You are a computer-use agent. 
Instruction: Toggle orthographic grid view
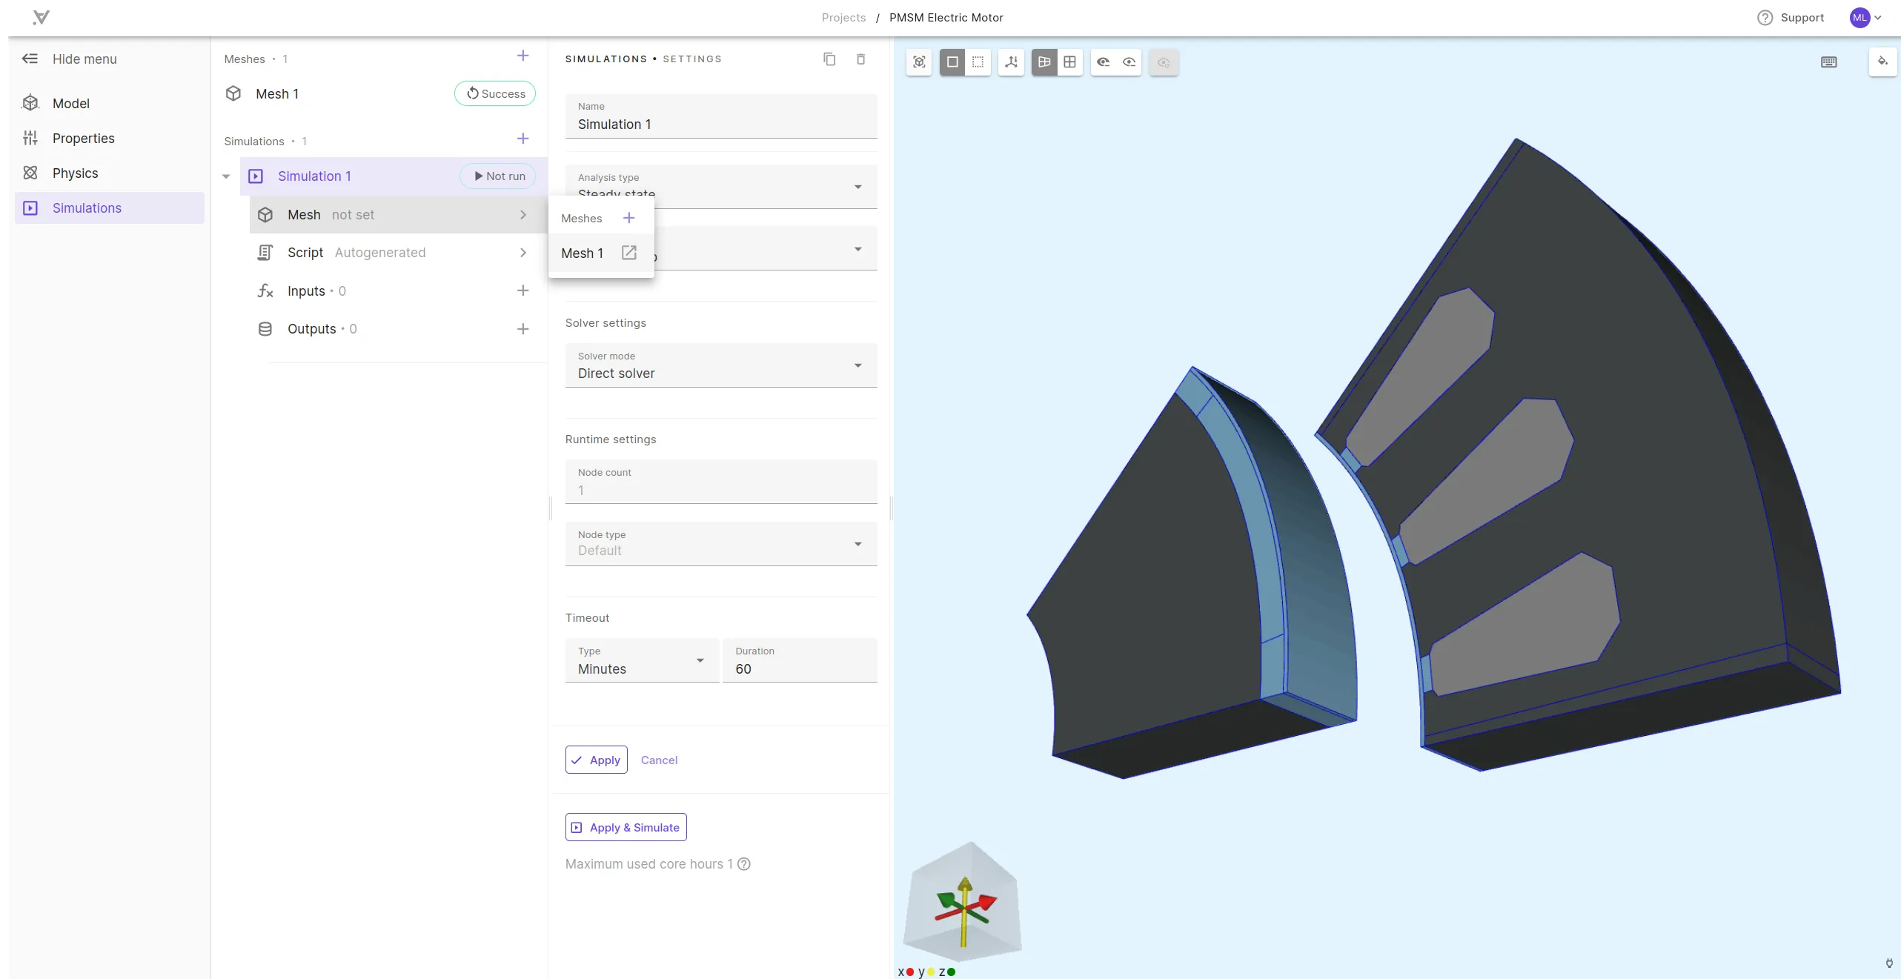coord(1069,62)
